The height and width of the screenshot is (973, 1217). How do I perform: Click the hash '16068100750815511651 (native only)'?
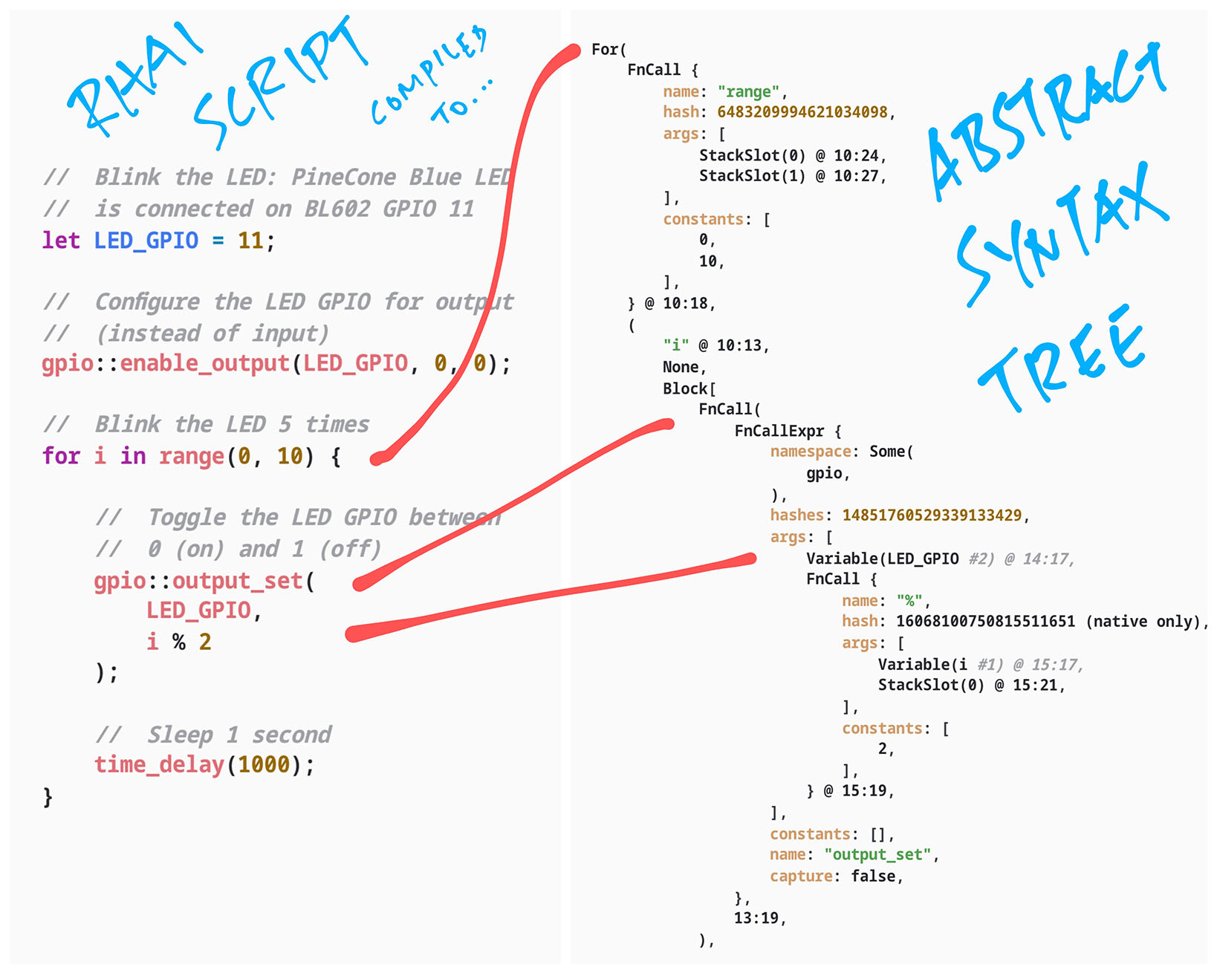tap(1048, 622)
